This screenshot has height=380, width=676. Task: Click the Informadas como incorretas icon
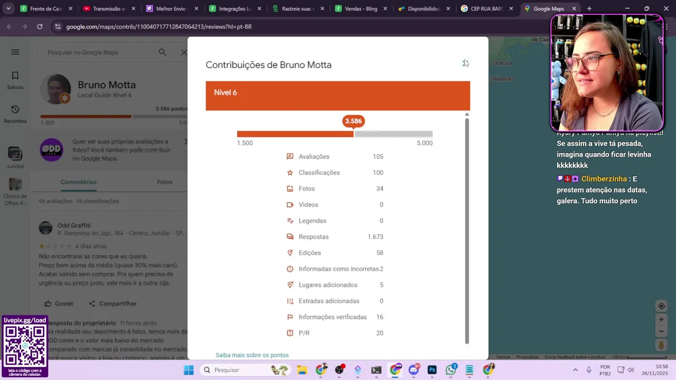(290, 269)
